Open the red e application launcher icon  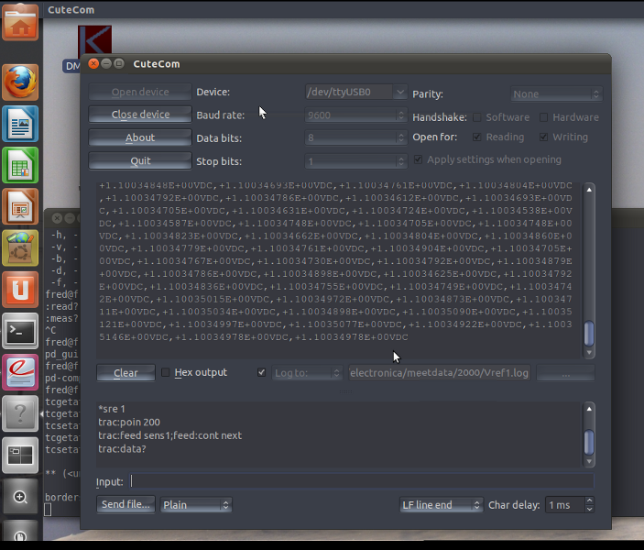(20, 372)
